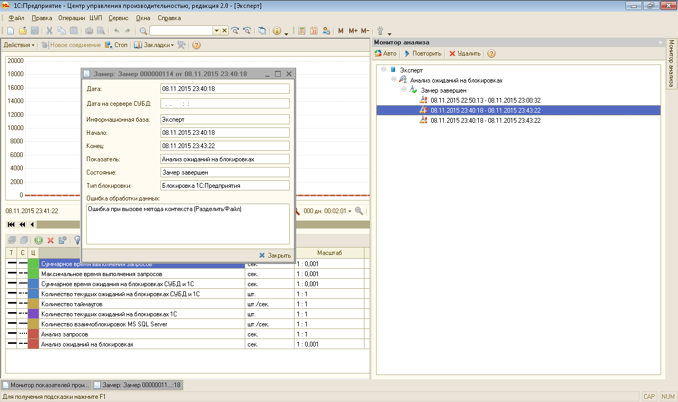Image resolution: width=678 pixels, height=402 pixels.
Task: Click the indicator settings list icon
Action: pyautogui.click(x=63, y=240)
